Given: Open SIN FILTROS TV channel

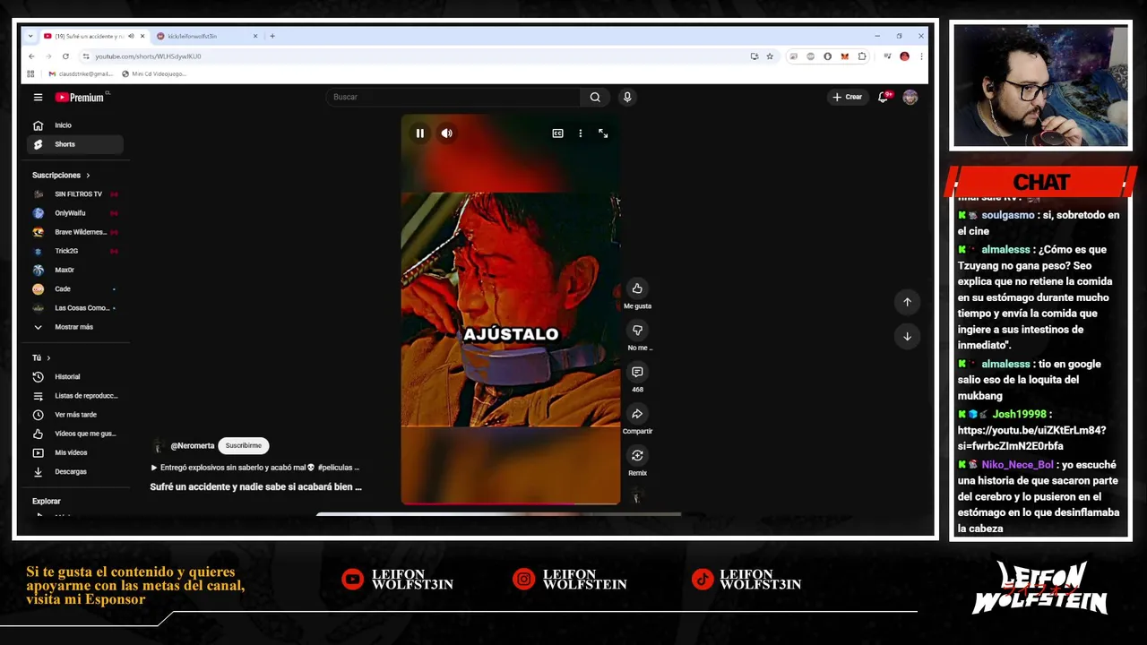Looking at the screenshot, I should (x=74, y=194).
